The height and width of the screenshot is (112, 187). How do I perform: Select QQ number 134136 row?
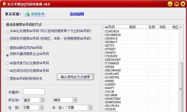141,92
